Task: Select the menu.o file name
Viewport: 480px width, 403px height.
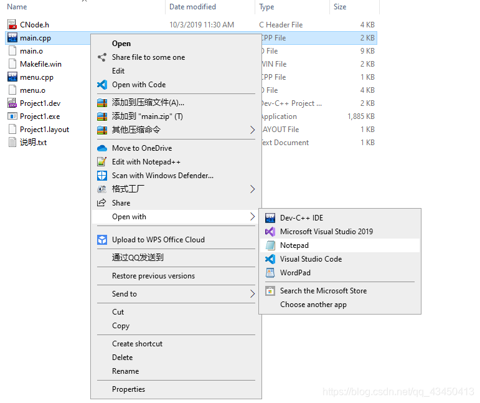Action: click(x=32, y=90)
